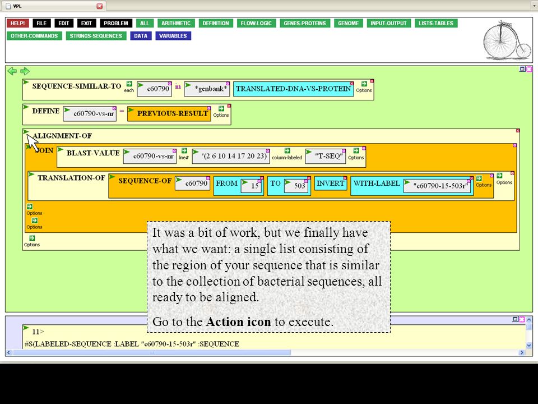Click Action icon of line# list box
The image size is (538, 404).
click(x=196, y=152)
